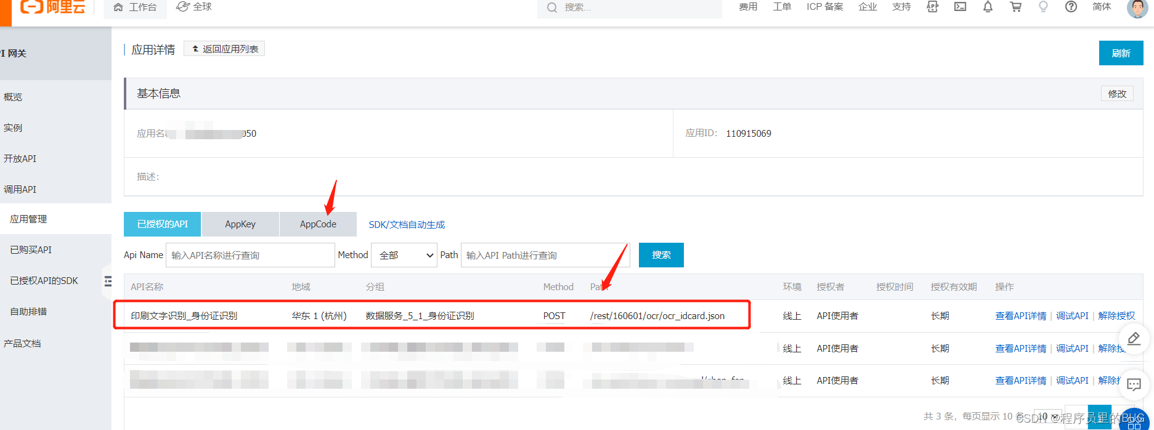Click the App icon in top bar
This screenshot has height=430, width=1154.
tap(933, 7)
